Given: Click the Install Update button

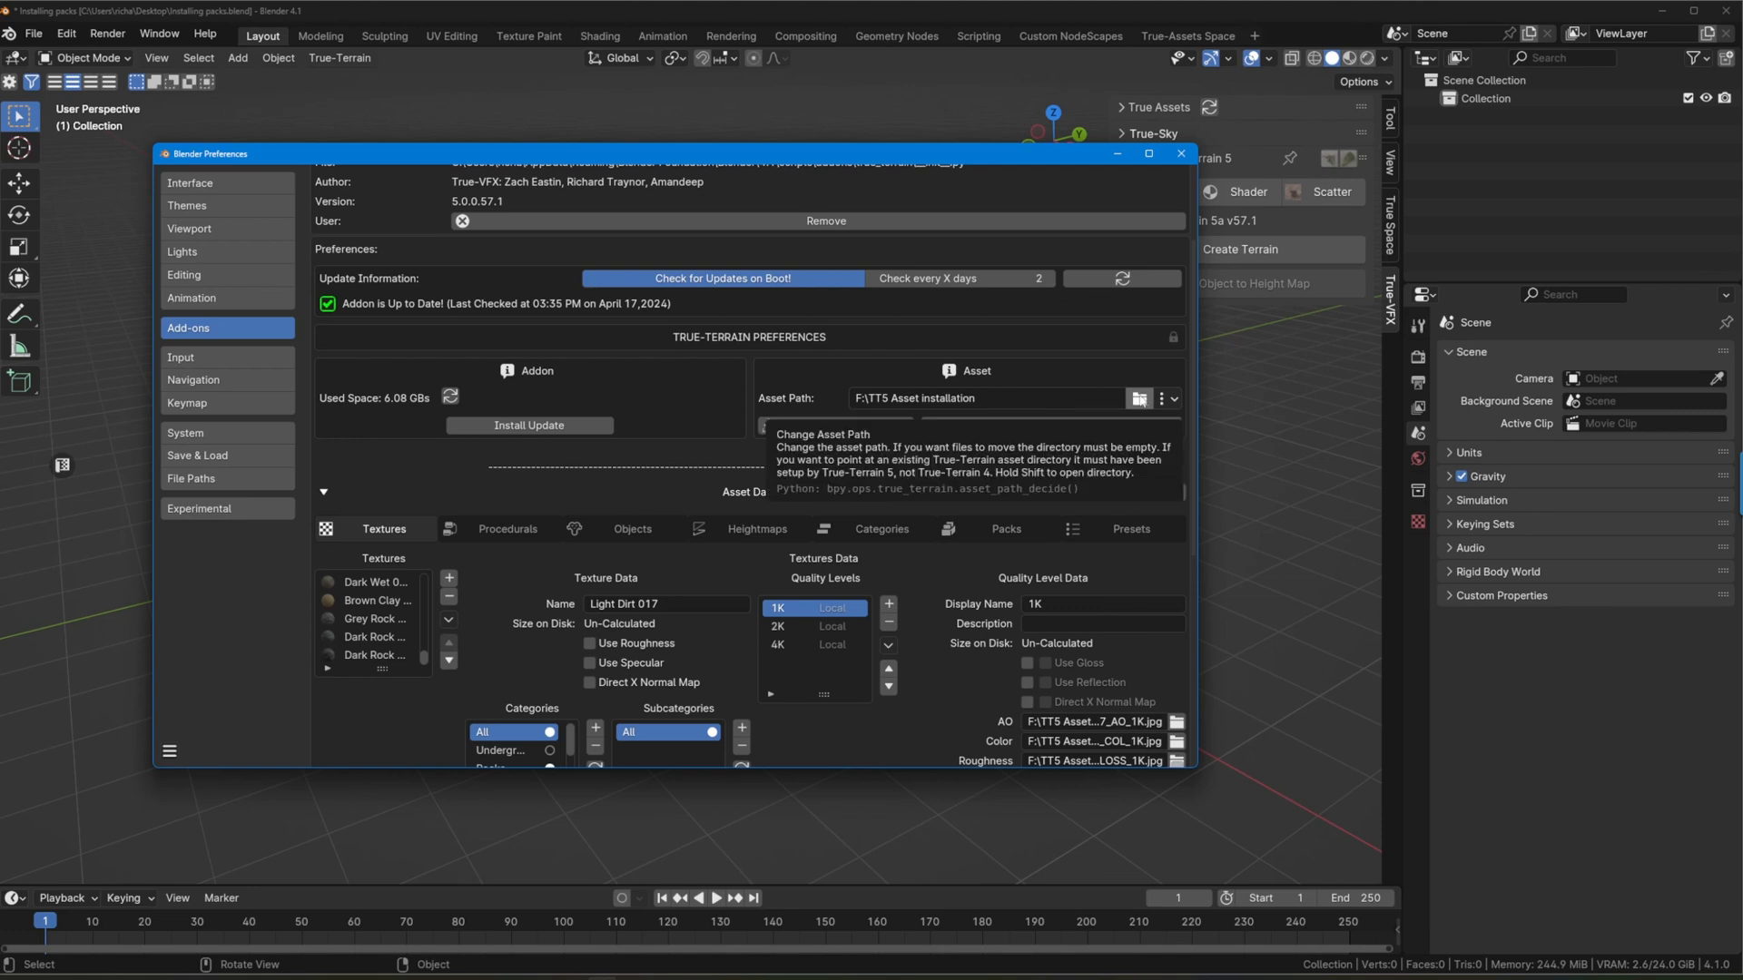Looking at the screenshot, I should coord(529,426).
